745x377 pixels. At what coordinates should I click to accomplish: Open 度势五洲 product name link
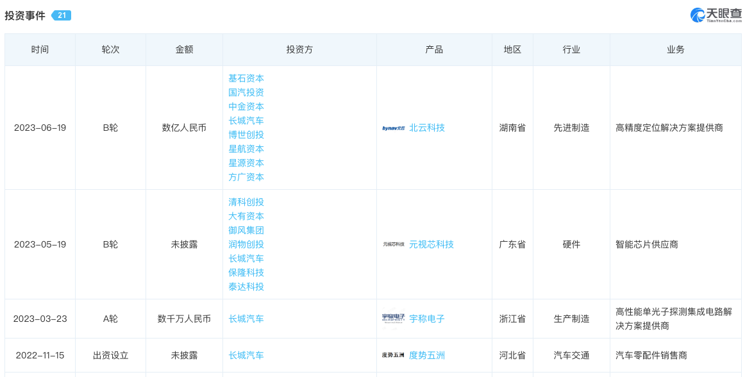tap(427, 355)
